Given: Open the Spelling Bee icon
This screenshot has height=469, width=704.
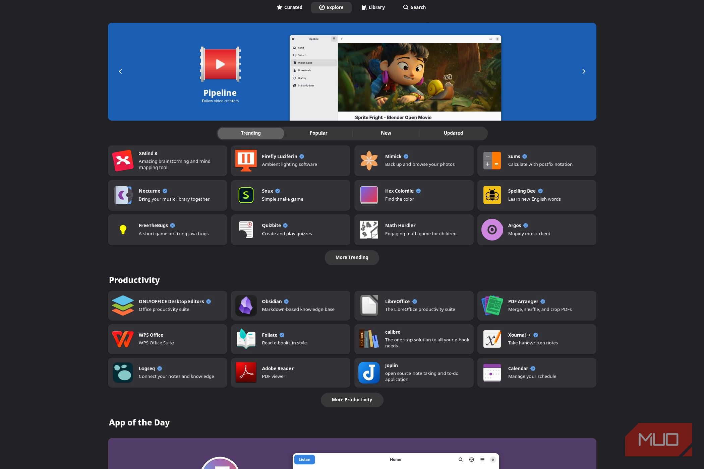Looking at the screenshot, I should [492, 195].
